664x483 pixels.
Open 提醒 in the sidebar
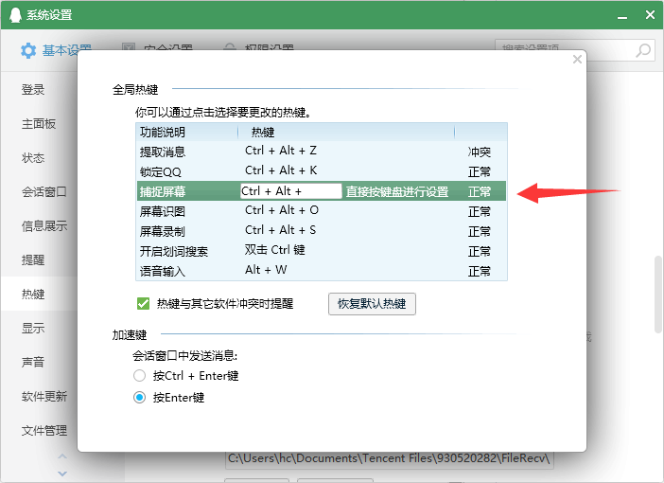pyautogui.click(x=33, y=259)
